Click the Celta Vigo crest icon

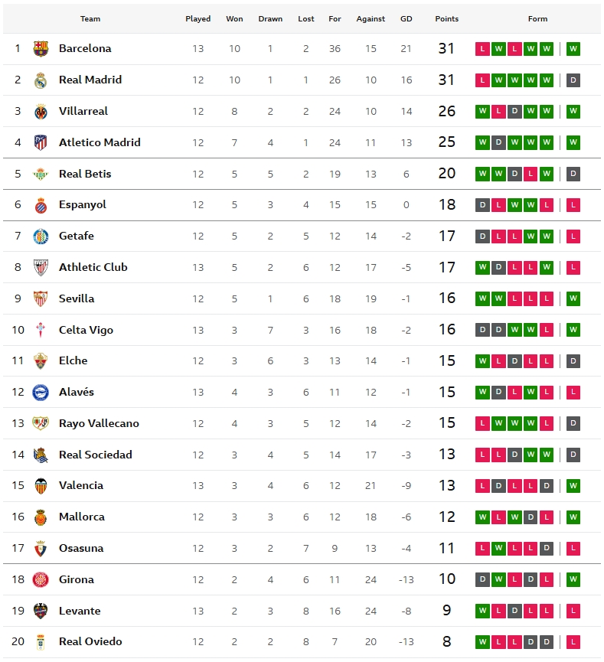click(x=41, y=330)
